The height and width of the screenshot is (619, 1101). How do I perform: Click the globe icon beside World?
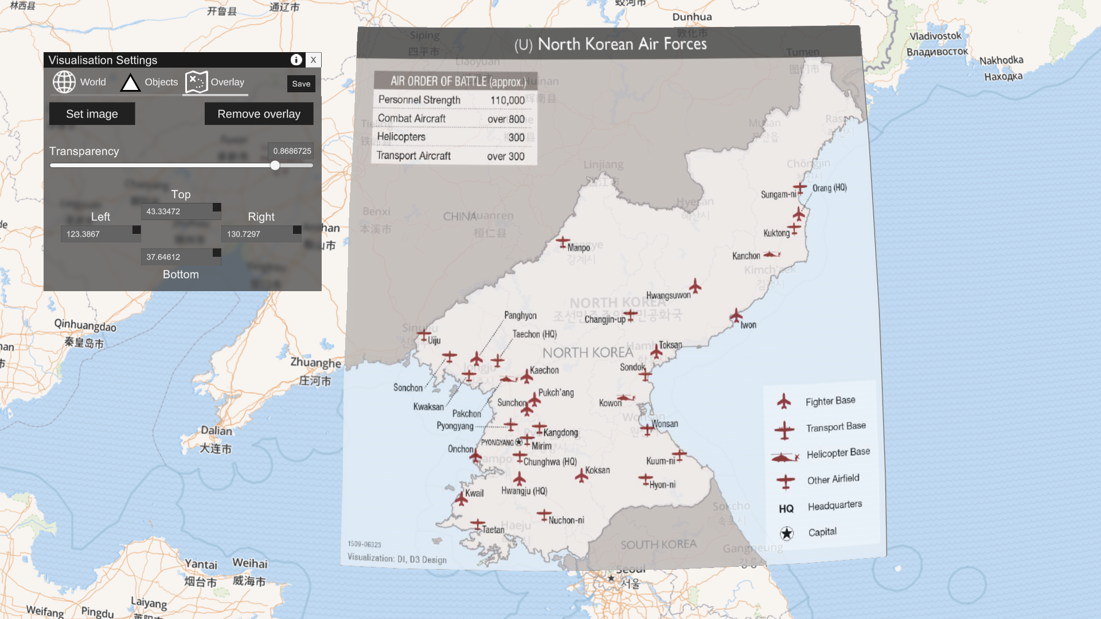[64, 82]
